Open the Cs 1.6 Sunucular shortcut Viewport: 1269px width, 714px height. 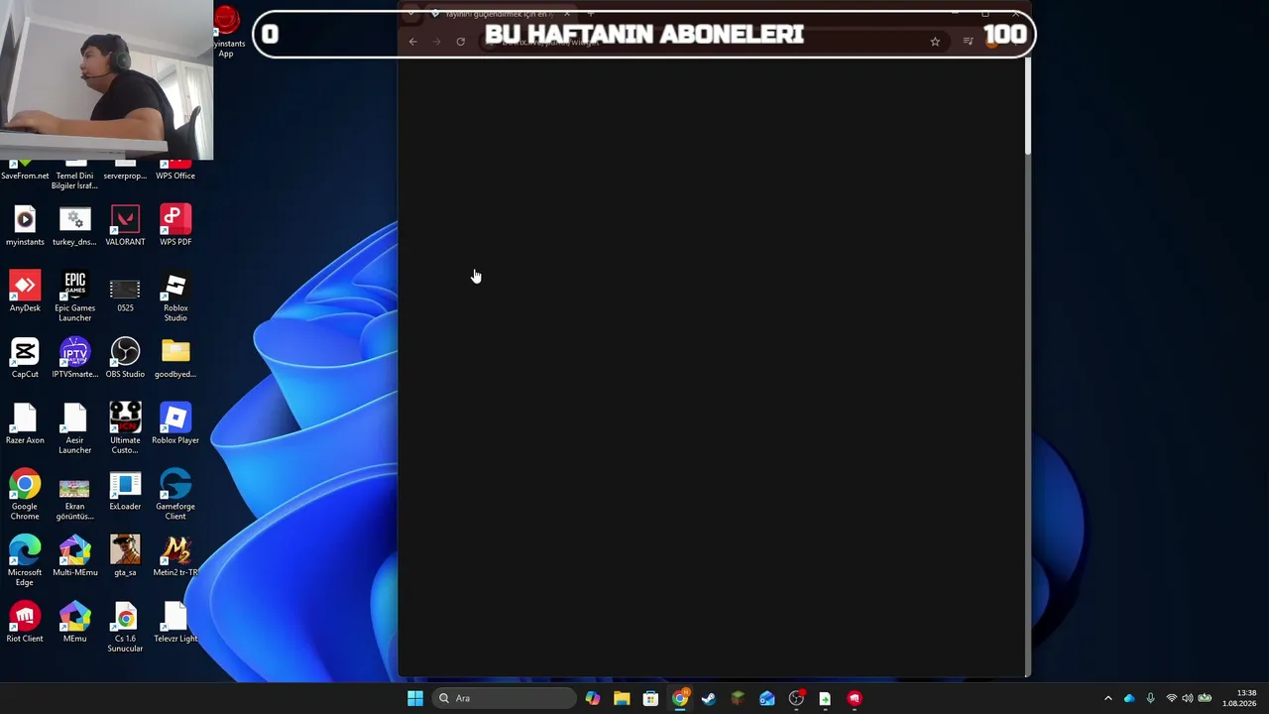(125, 628)
